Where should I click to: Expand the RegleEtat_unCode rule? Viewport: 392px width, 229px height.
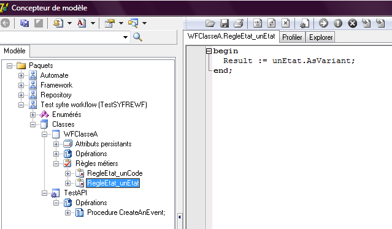point(67,174)
